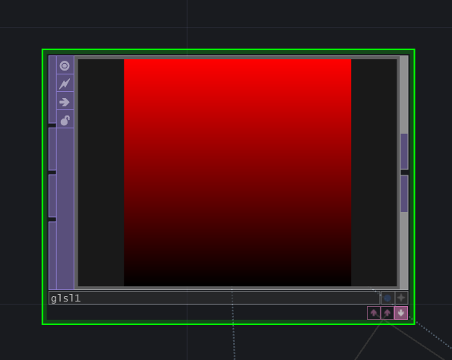Toggle the Lock flag padlock icon
Viewport: 452px width, 360px height.
65,120
